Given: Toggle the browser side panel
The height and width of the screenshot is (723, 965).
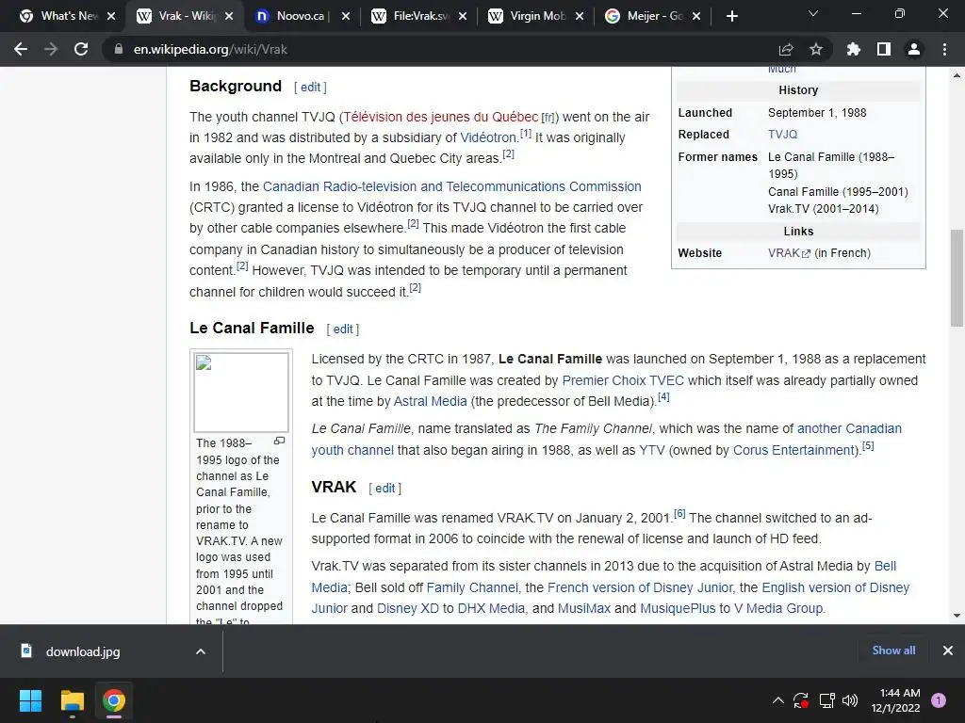Looking at the screenshot, I should pyautogui.click(x=884, y=49).
